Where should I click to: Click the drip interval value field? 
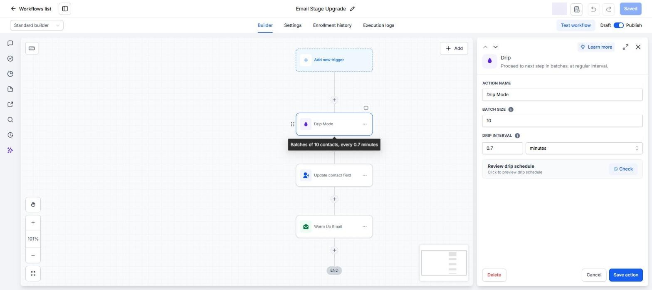pyautogui.click(x=502, y=148)
